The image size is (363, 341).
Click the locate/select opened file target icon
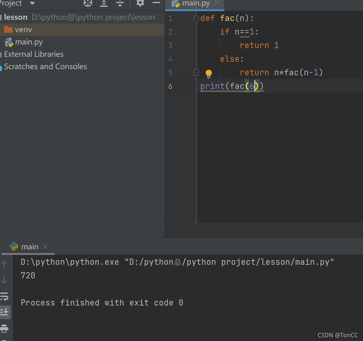point(88,3)
